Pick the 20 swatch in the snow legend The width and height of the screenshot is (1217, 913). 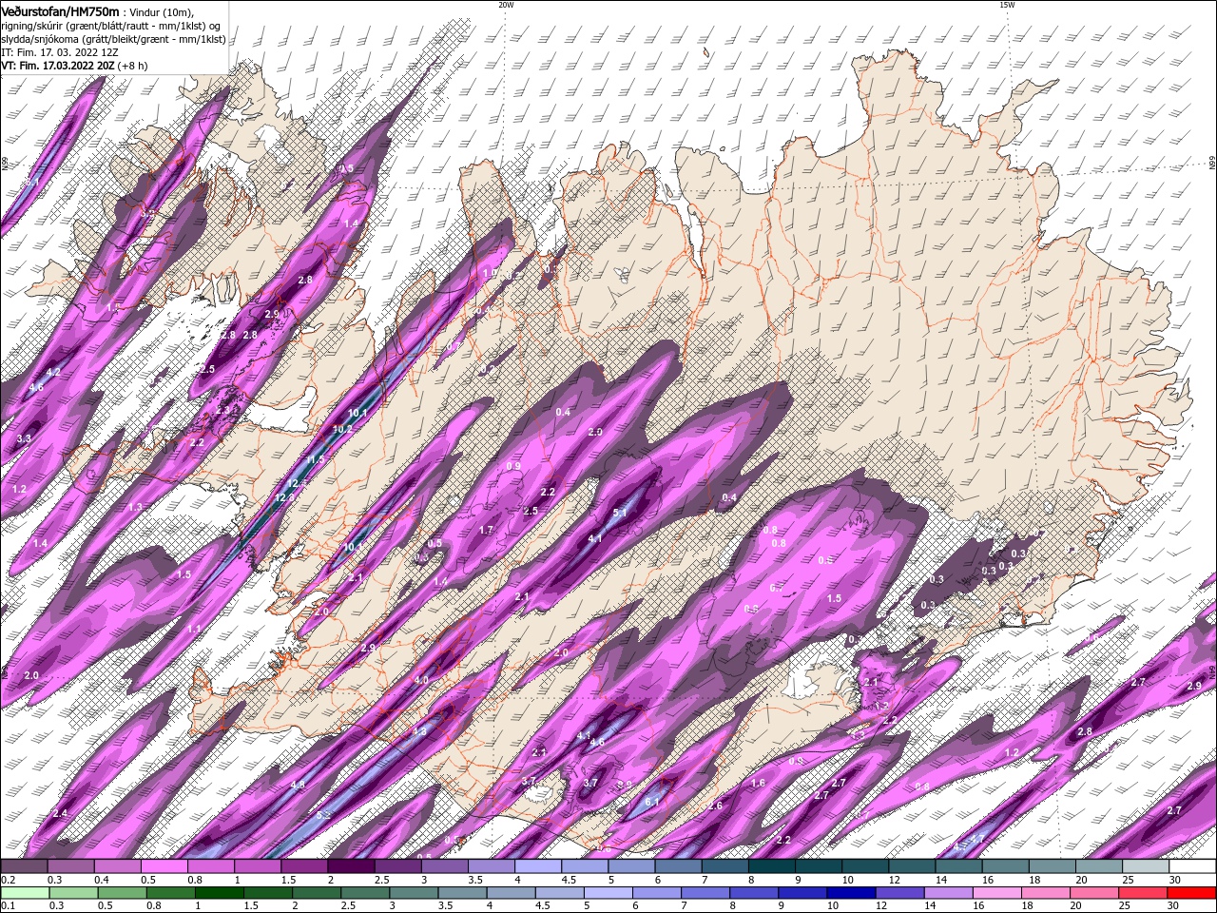1098,866
